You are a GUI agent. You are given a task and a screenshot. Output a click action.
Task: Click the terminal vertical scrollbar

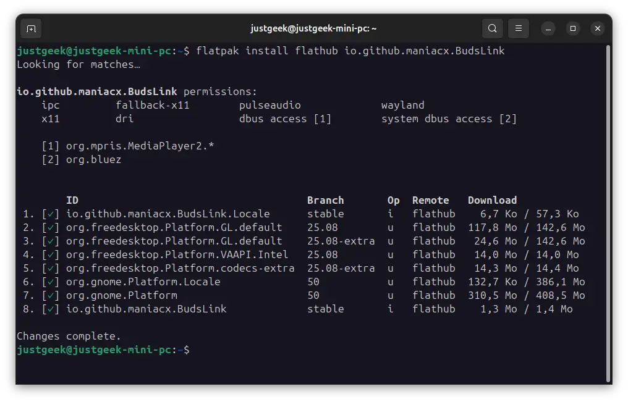coord(608,214)
